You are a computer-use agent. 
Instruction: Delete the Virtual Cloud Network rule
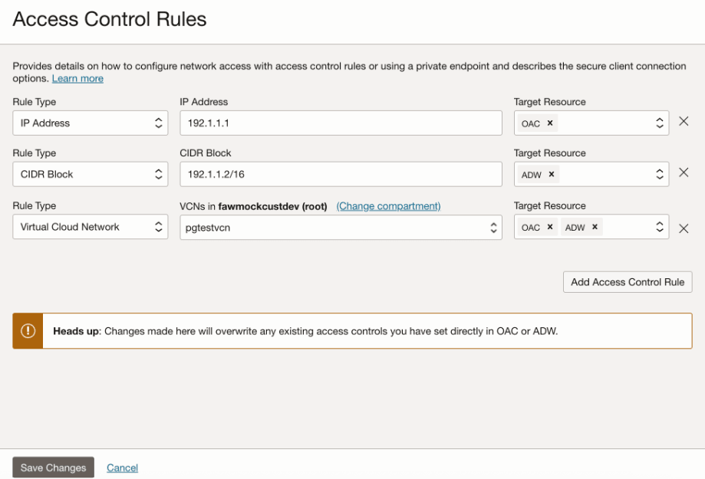684,227
